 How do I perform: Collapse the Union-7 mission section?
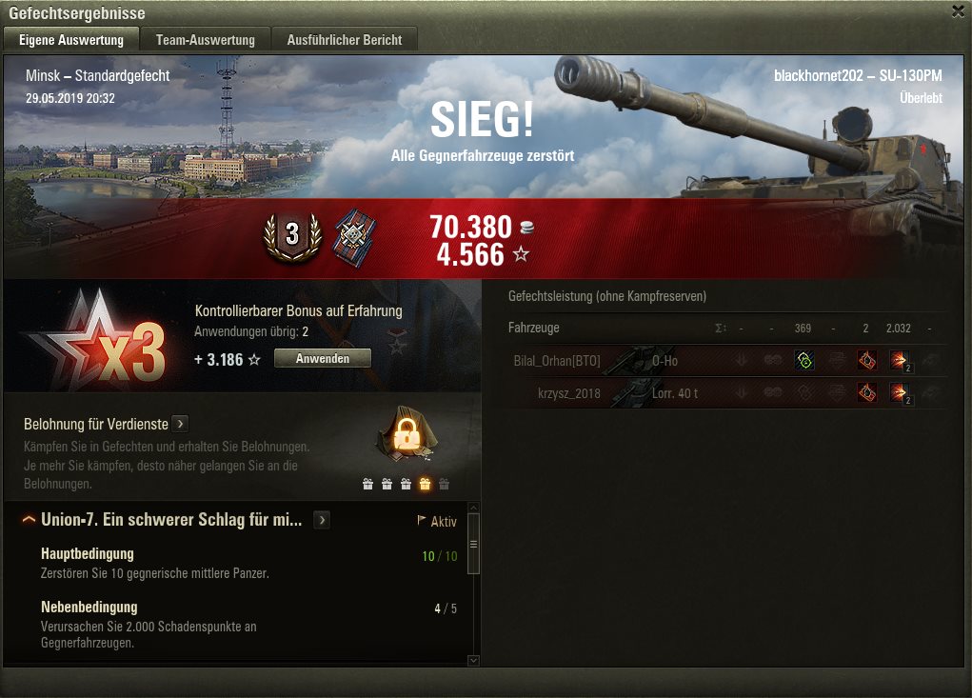[29, 520]
